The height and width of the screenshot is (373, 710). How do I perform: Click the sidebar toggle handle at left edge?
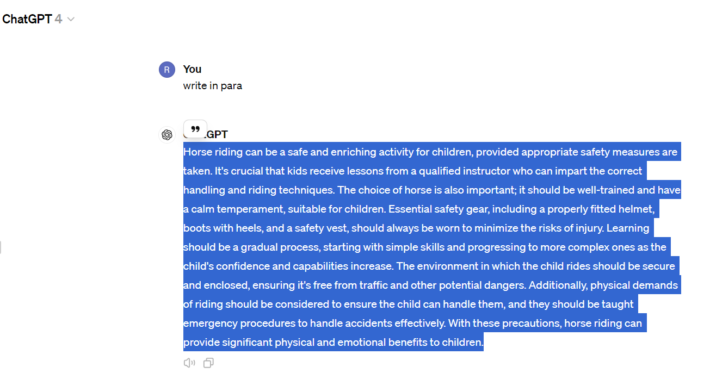[x=1, y=247]
